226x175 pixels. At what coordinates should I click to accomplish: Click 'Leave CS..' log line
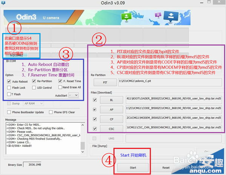pyautogui.click(x=18, y=142)
